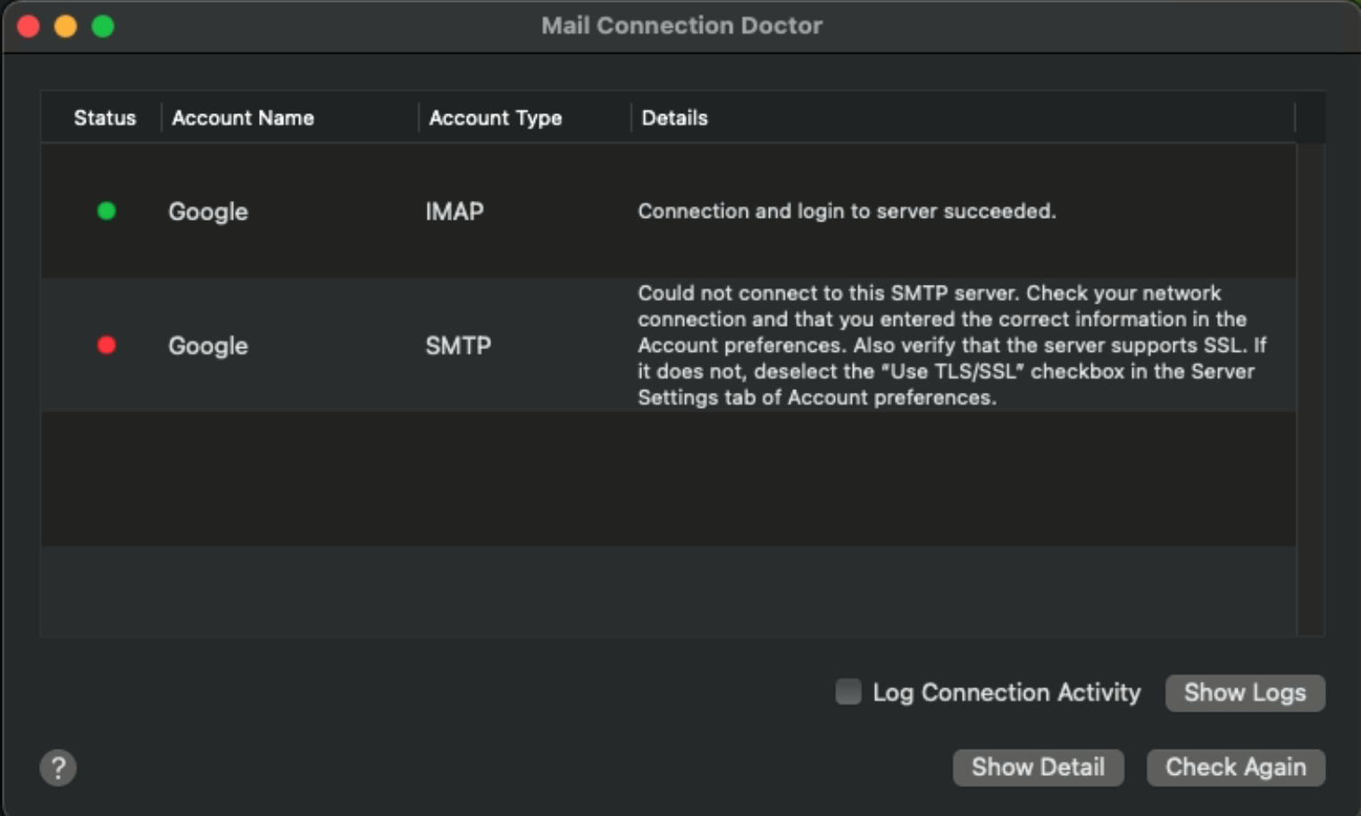Run the check with Check Again

click(1235, 768)
